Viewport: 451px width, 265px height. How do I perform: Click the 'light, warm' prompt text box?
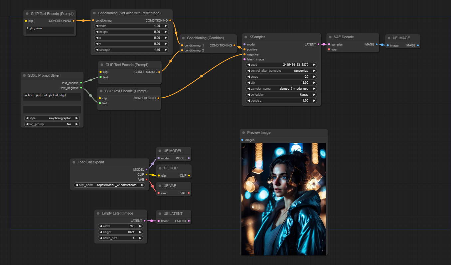[x=50, y=30]
